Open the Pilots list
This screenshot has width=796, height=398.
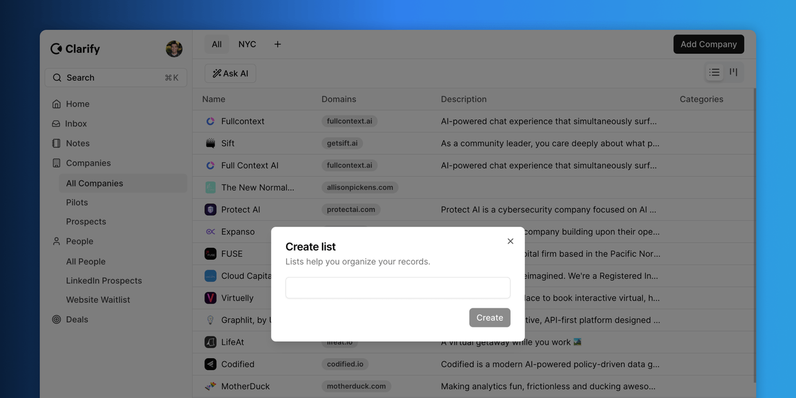pyautogui.click(x=77, y=203)
